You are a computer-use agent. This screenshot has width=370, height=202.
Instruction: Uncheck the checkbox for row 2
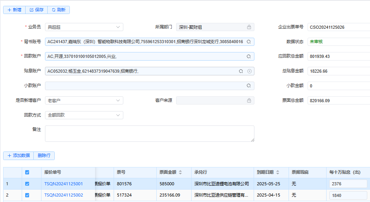[x=27, y=195]
